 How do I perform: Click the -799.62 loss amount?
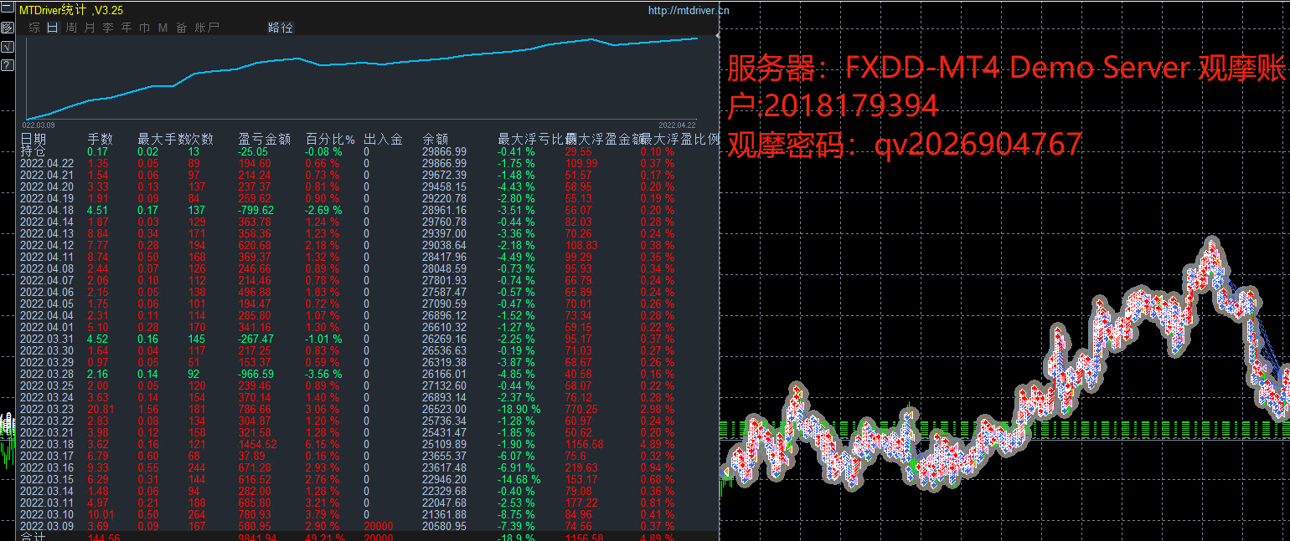[256, 210]
